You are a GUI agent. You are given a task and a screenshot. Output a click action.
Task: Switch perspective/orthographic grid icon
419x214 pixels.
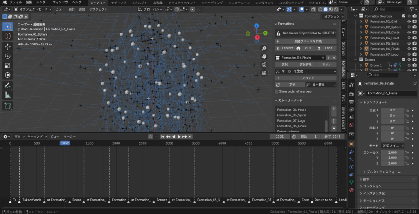pos(264,73)
